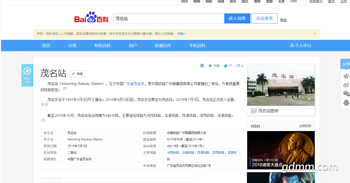Screen dimensions: 350x183
Task: Click the 进入词条 button
Action: [x=237, y=18]
